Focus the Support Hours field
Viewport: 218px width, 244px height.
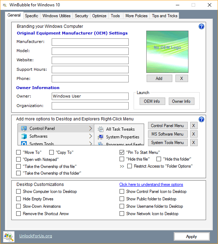[x=90, y=69]
